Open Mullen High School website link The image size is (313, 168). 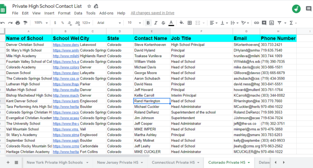pos(66,90)
